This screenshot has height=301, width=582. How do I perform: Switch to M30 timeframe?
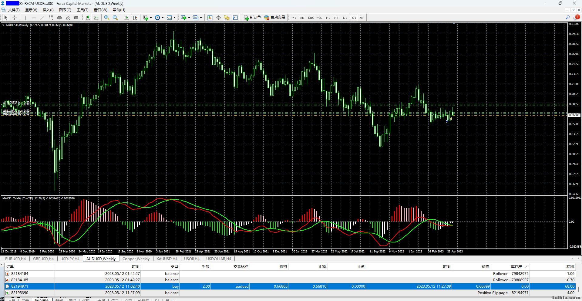click(x=319, y=18)
